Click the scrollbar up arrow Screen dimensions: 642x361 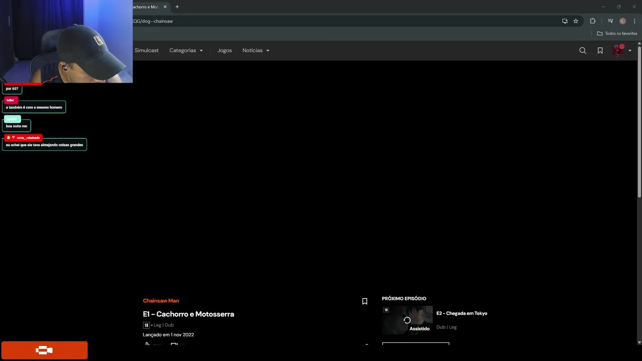(x=639, y=44)
